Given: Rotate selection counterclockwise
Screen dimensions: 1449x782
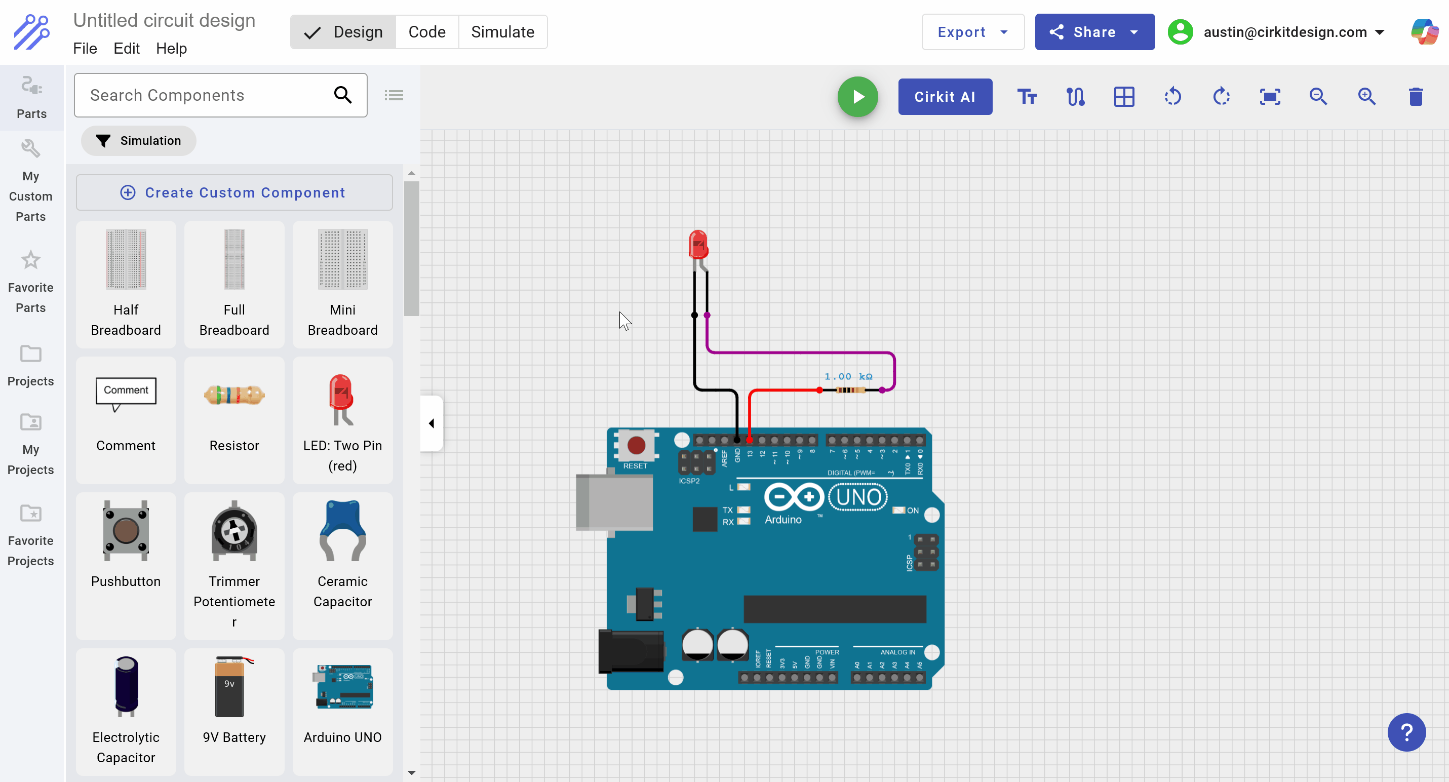Looking at the screenshot, I should point(1173,97).
